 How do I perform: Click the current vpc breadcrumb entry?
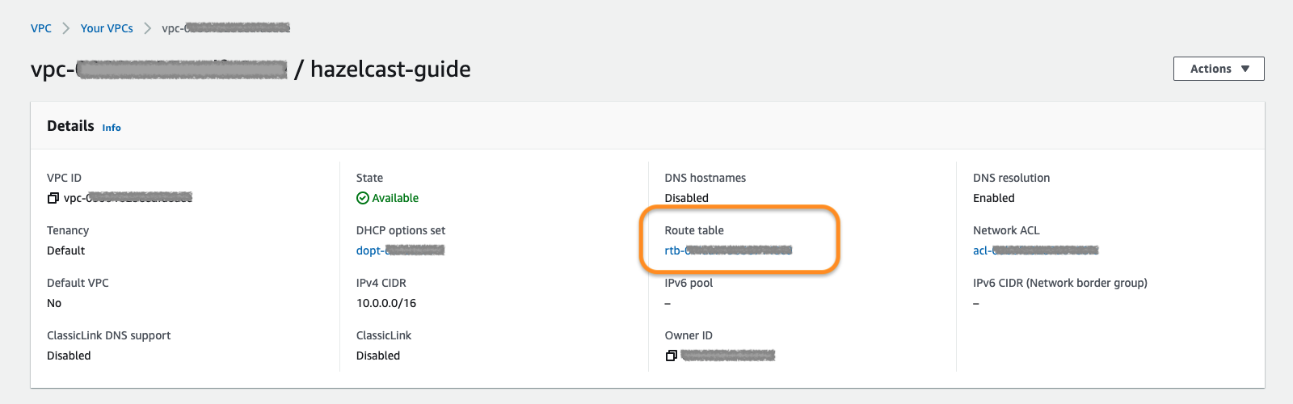225,28
